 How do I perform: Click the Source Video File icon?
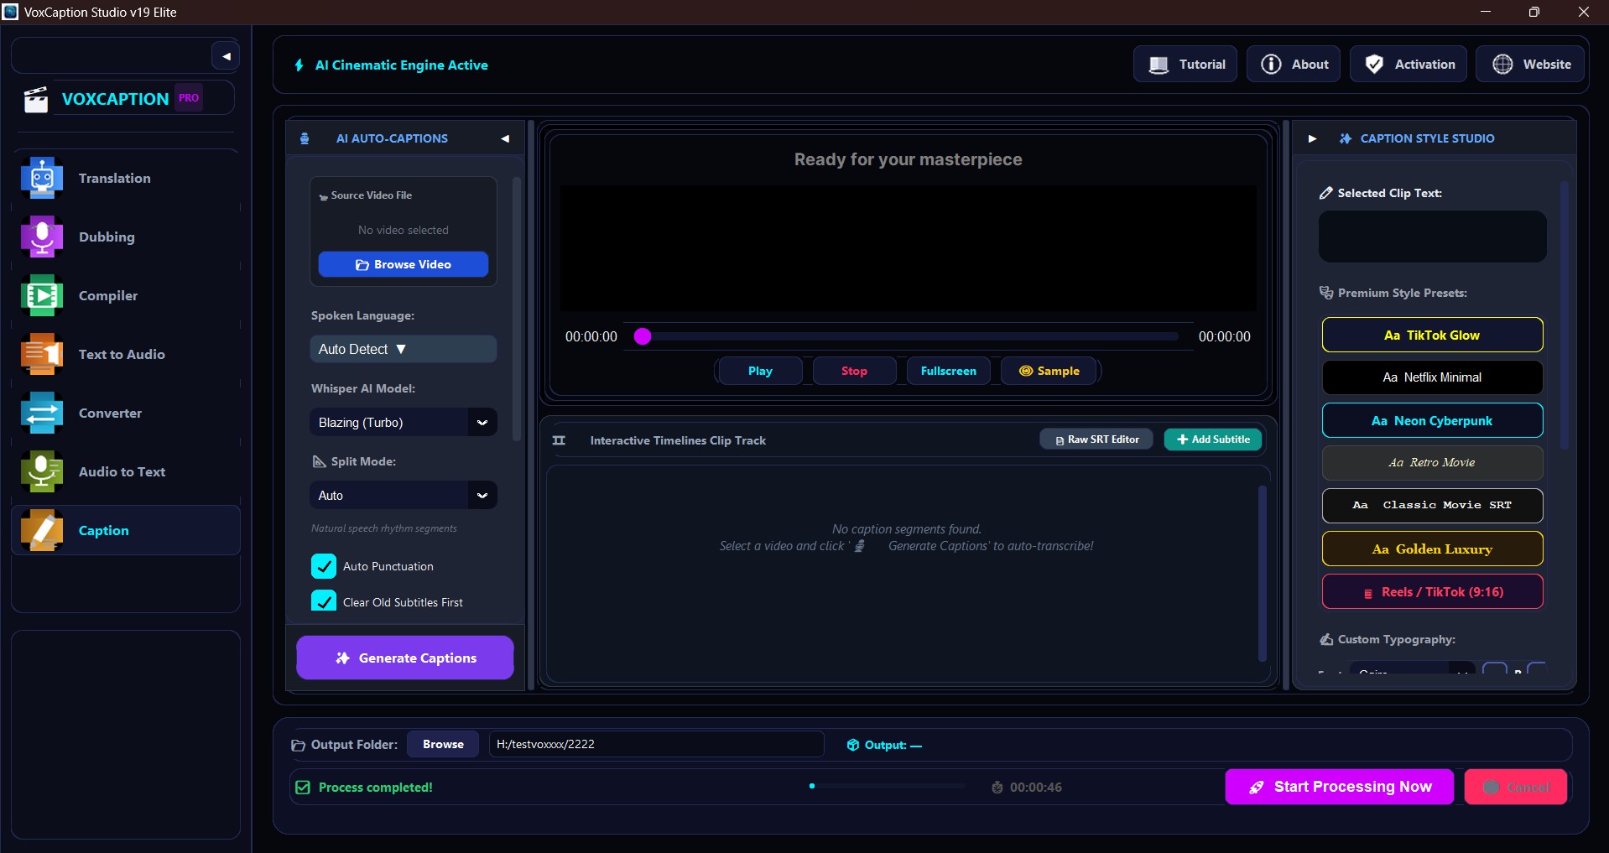tap(323, 196)
